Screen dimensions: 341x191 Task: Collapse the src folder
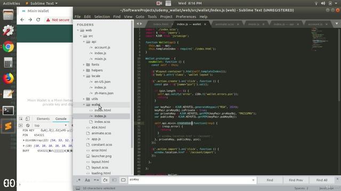click(x=81, y=36)
